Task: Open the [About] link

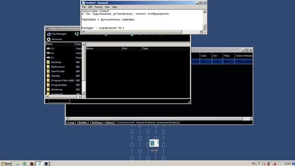Action: tap(110, 123)
